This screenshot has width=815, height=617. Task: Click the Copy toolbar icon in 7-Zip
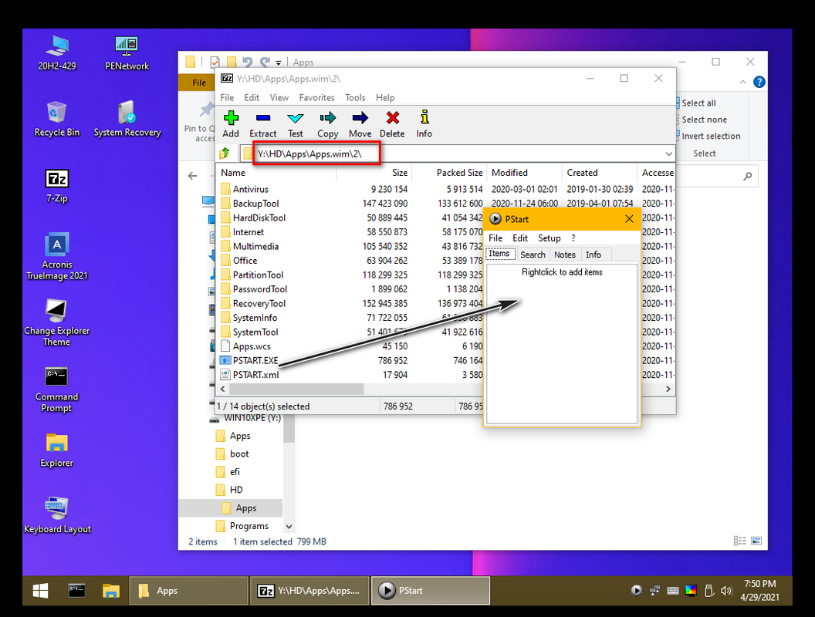coord(327,124)
